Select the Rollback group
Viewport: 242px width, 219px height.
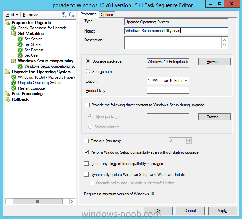[x=20, y=99]
